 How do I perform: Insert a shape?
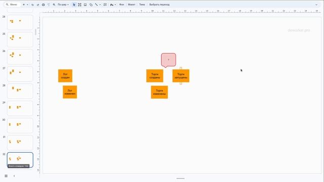[91, 5]
